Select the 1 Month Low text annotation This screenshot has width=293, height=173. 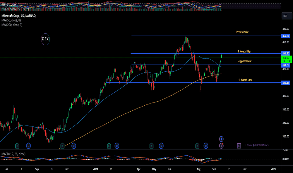click(x=245, y=80)
